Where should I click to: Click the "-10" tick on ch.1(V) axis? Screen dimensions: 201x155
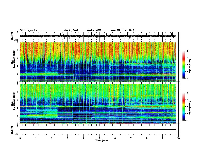point(16,40)
